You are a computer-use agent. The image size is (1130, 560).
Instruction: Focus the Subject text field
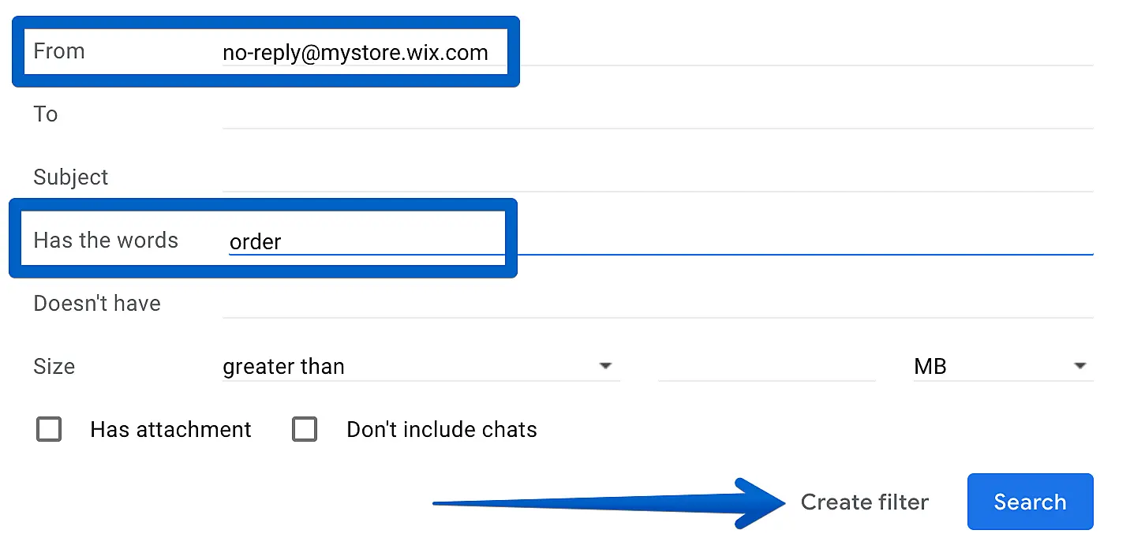[657, 177]
